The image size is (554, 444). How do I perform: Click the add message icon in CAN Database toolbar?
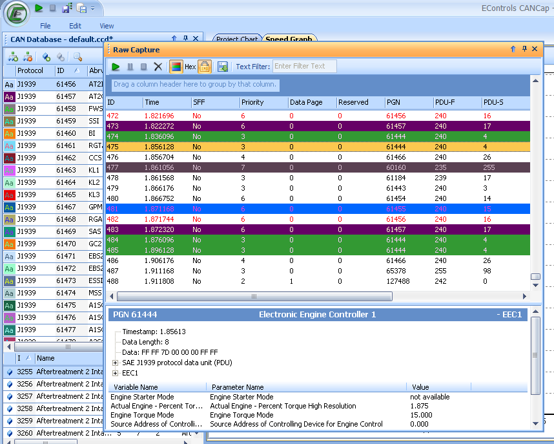coord(14,56)
